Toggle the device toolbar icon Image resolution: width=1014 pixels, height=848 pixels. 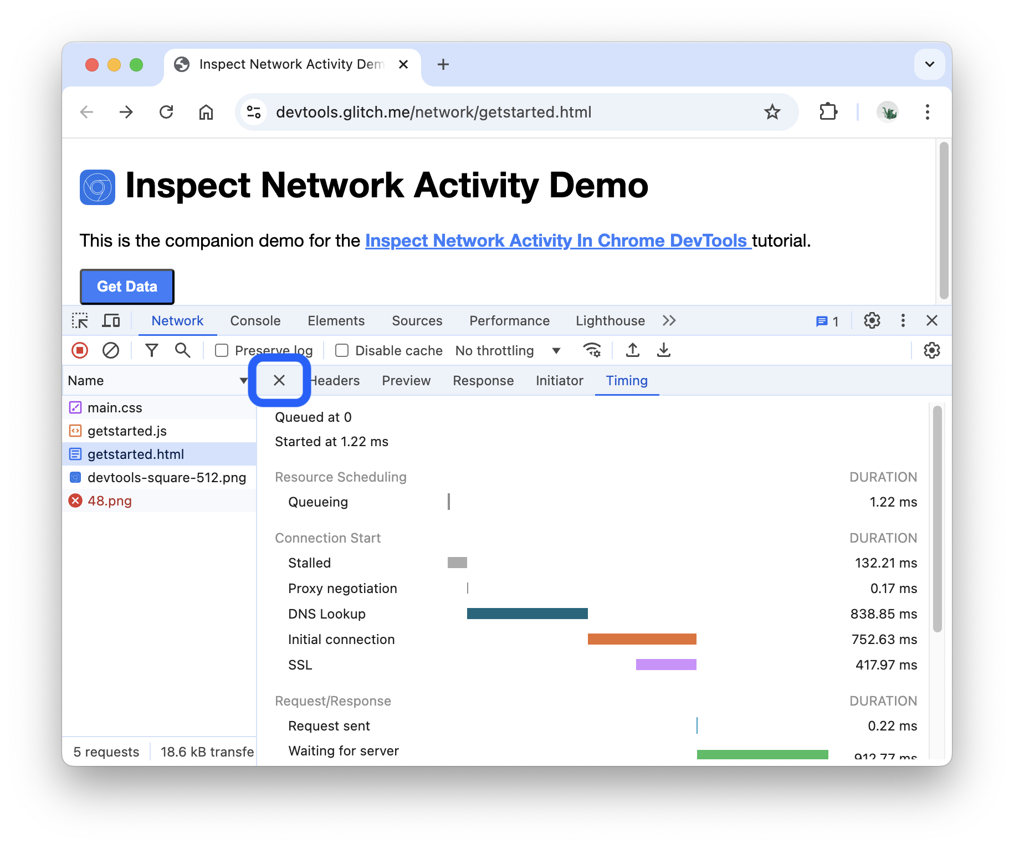(111, 321)
